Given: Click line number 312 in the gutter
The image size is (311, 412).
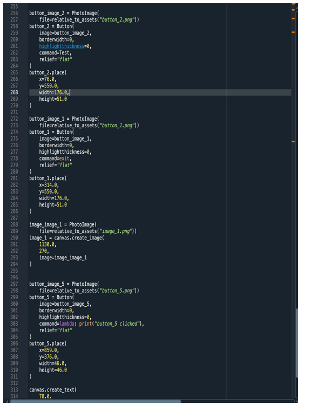Looking at the screenshot, I should [14, 383].
